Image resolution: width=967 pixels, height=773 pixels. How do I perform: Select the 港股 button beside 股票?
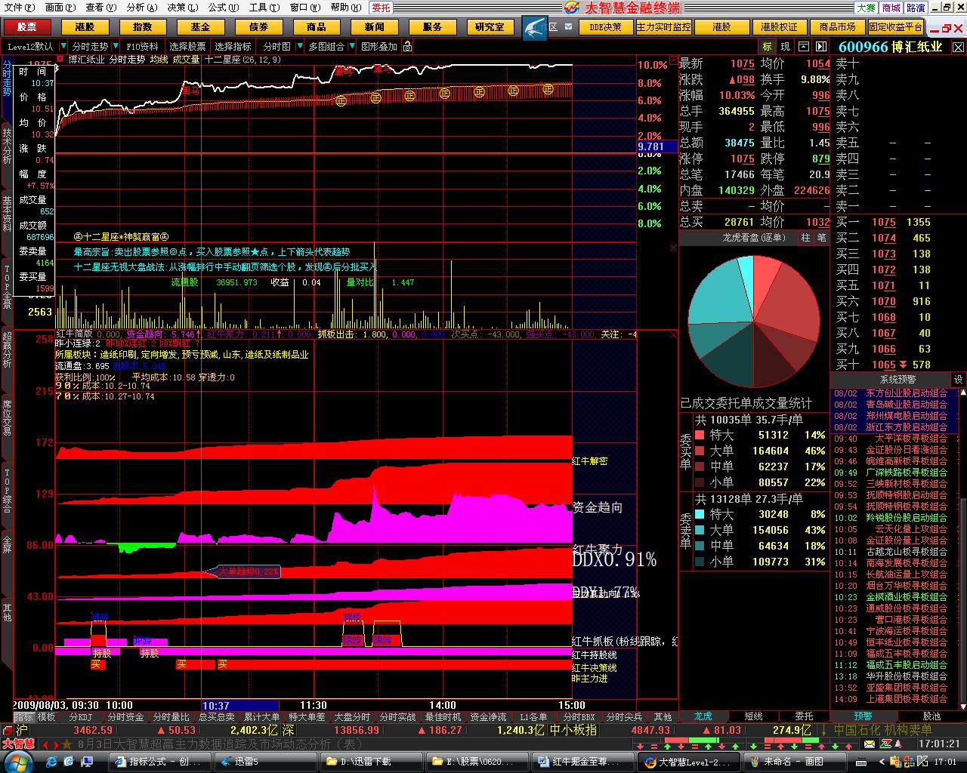(85, 26)
